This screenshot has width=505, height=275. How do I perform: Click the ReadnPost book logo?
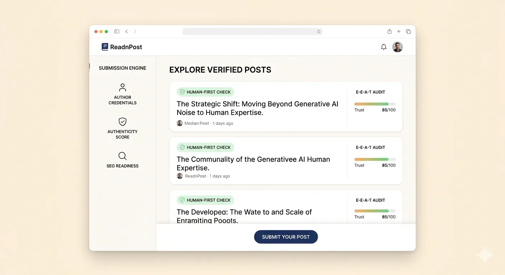pyautogui.click(x=105, y=47)
